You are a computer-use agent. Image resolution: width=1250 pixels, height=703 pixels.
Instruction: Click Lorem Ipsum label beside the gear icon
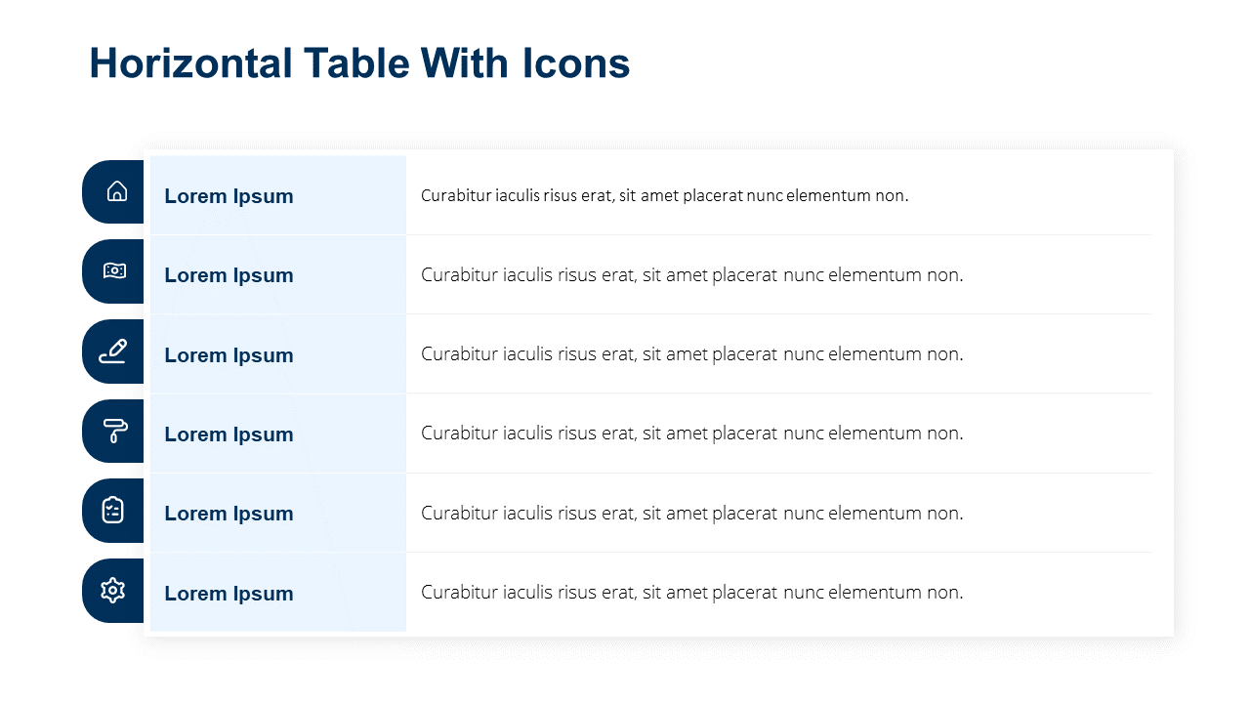[x=229, y=594]
